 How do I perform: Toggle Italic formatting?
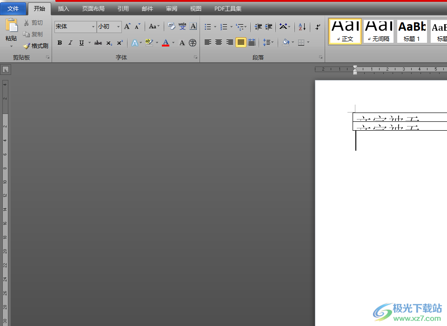coord(70,43)
